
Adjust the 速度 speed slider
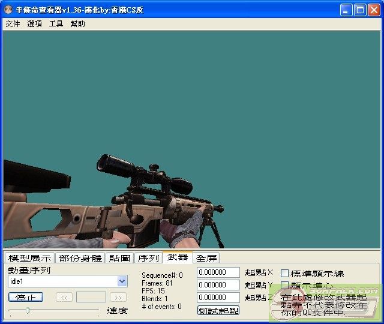tap(28, 310)
